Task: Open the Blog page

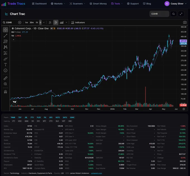Action: pos(147,4)
